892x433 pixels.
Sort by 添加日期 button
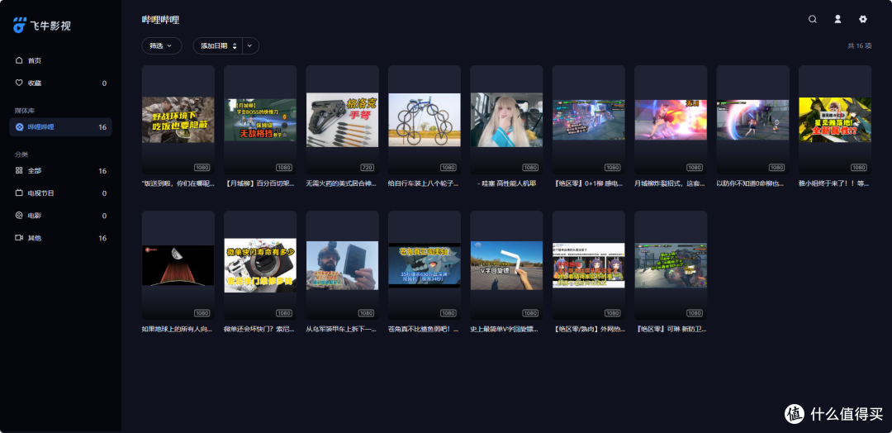[x=218, y=46]
